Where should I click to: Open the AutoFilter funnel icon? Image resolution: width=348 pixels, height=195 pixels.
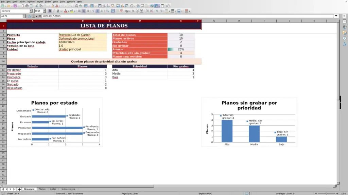112,6
